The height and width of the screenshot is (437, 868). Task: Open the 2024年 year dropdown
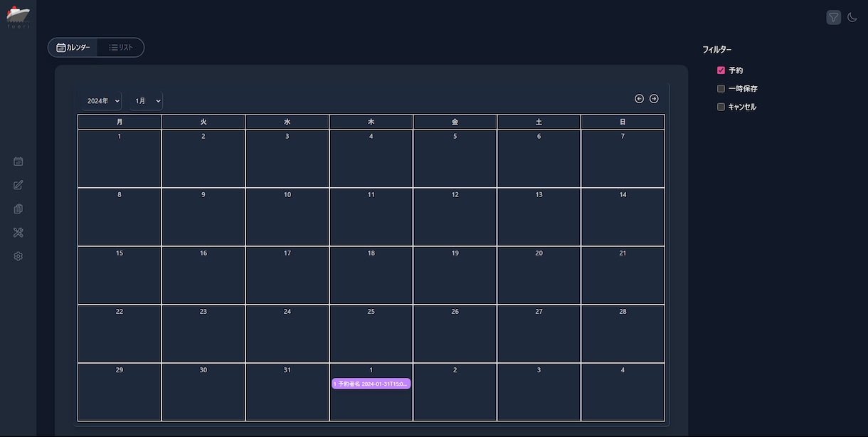tap(102, 101)
